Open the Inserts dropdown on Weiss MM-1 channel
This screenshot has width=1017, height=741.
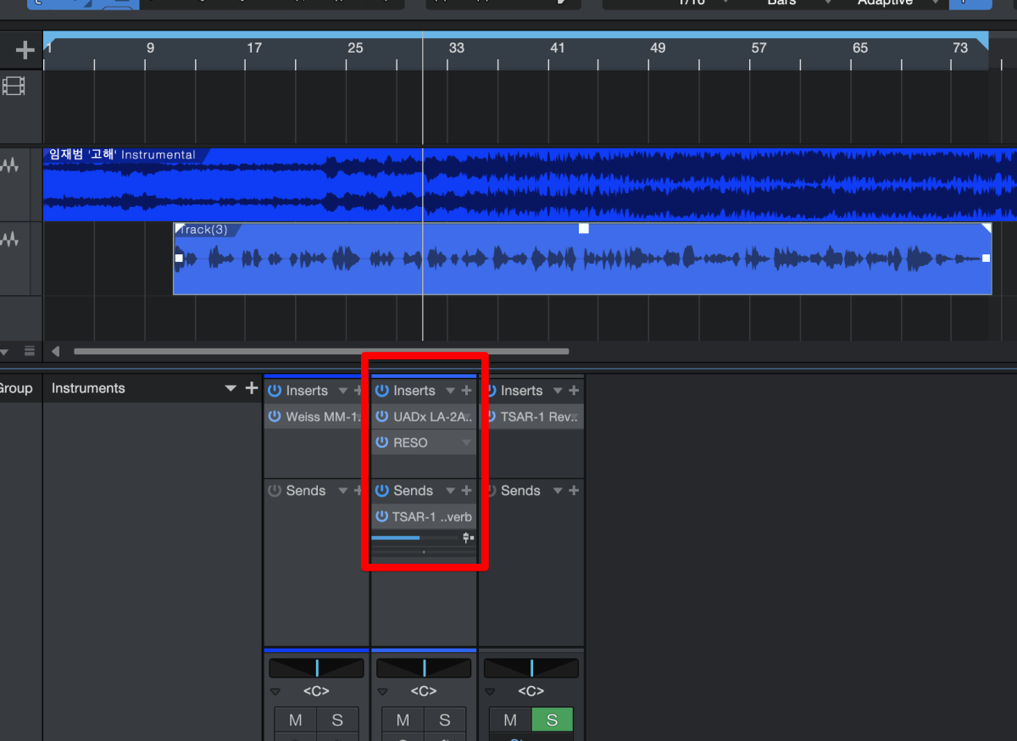(x=342, y=391)
